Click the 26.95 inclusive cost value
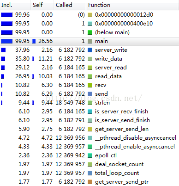Screen dimensions: 179x186 22,76
